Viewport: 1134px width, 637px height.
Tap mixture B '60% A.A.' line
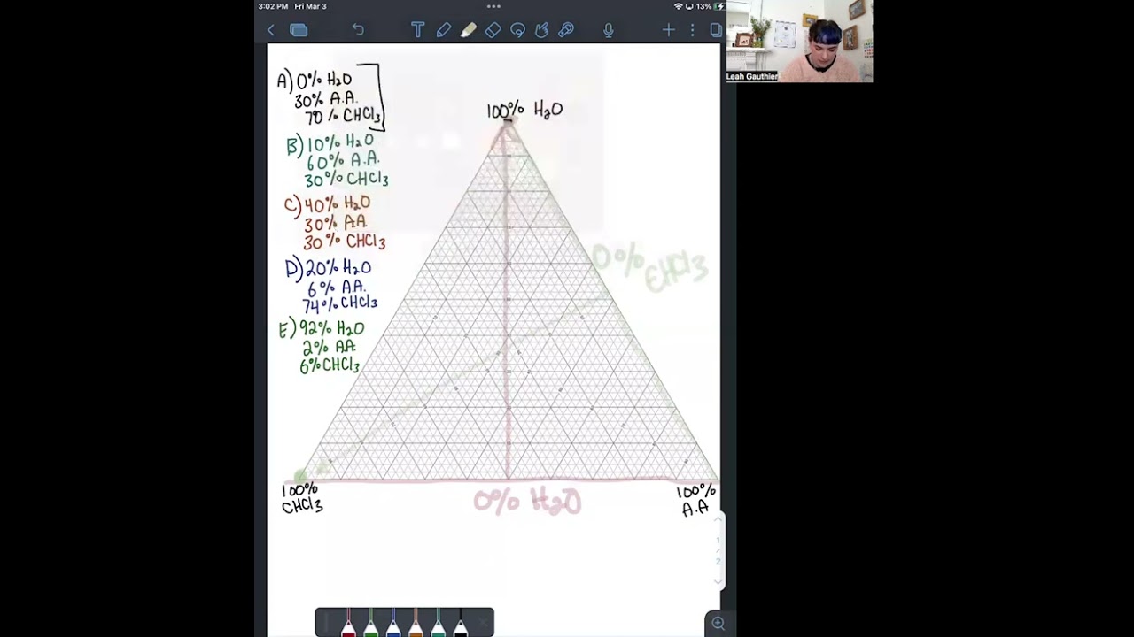coord(343,161)
